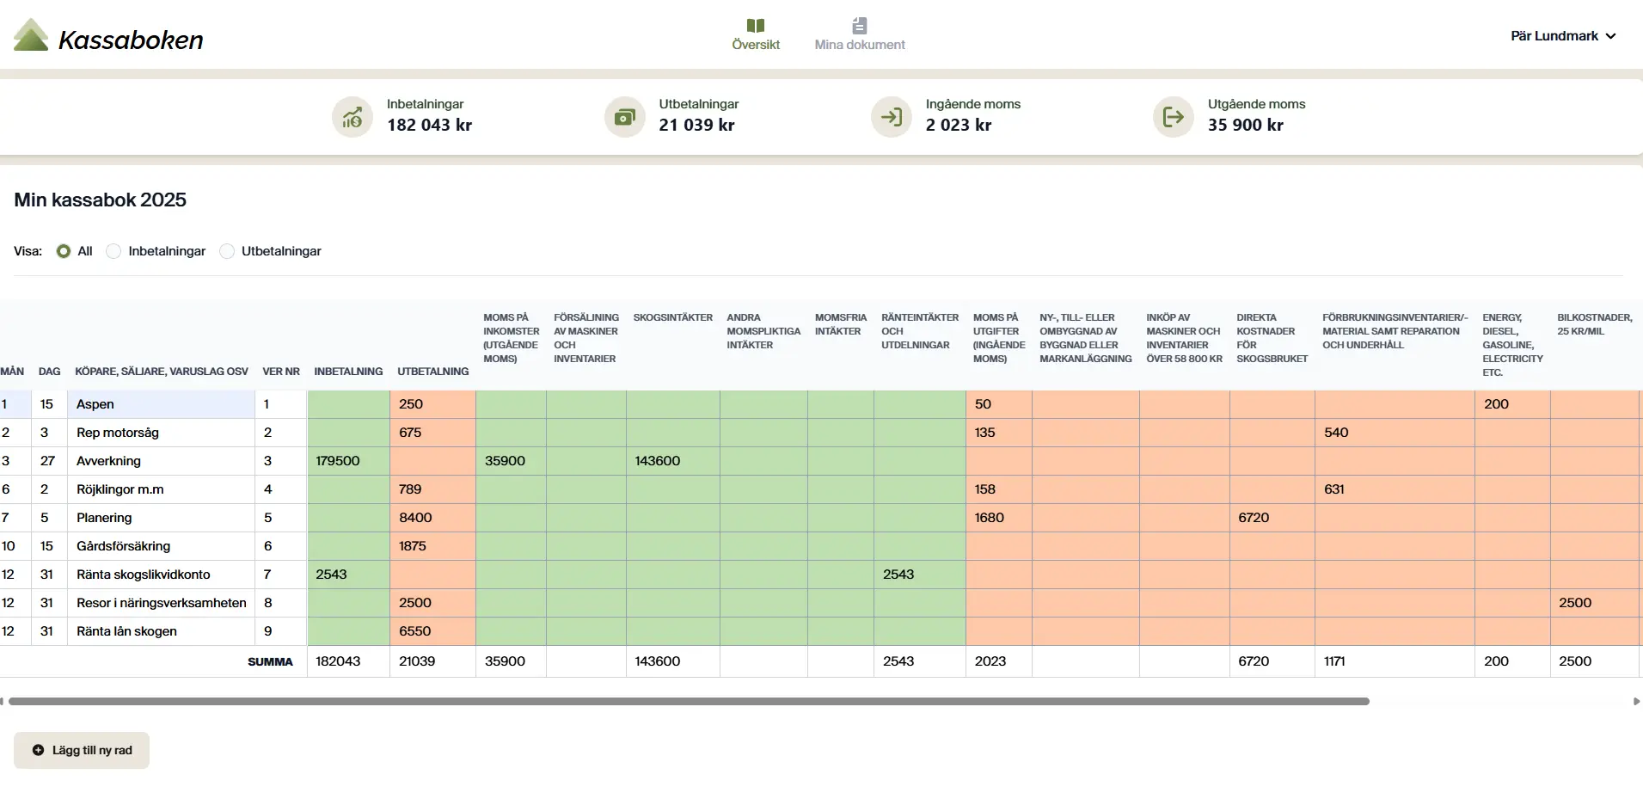The width and height of the screenshot is (1643, 799).
Task: Click the horizontal table scrollbar thumb
Action: (688, 702)
